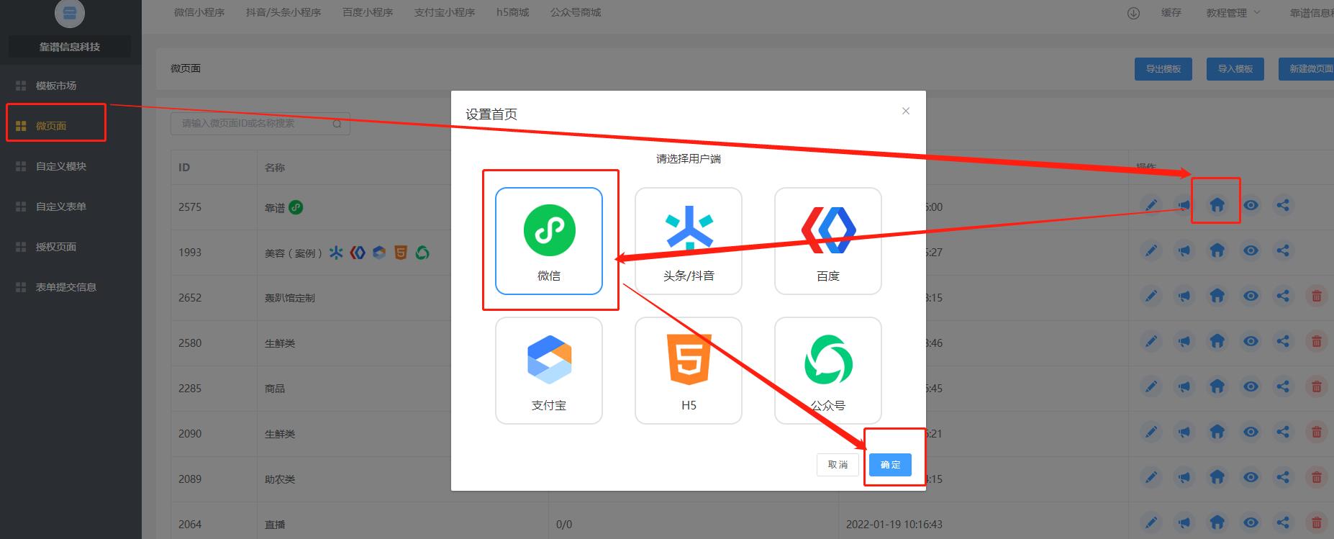This screenshot has width=1334, height=539.
Task: Click megaphone icon for page 2285
Action: pyautogui.click(x=1184, y=386)
